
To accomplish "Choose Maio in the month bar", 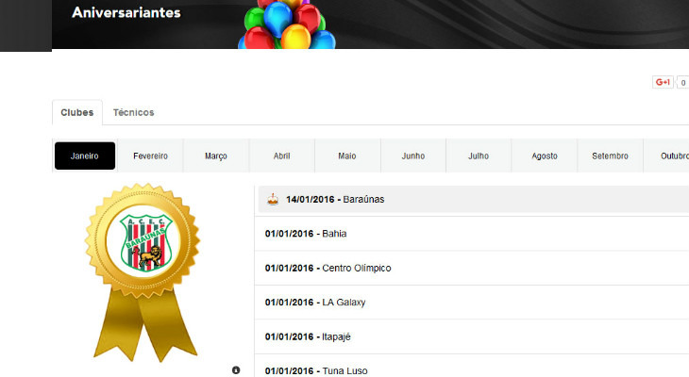I will (347, 156).
